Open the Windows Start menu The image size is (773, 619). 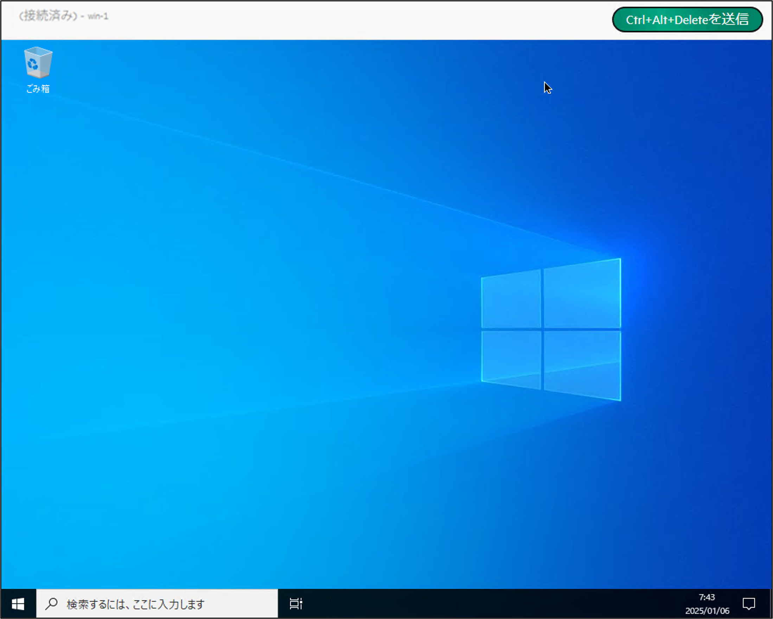(x=18, y=604)
